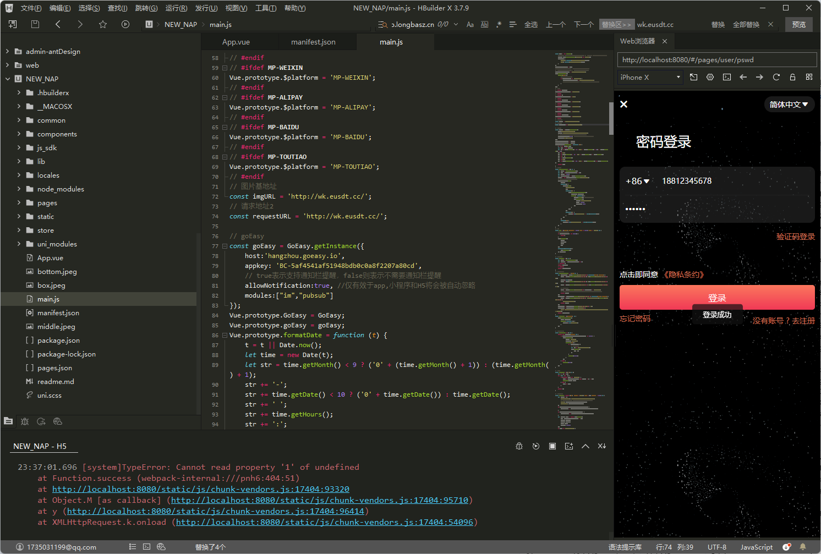Open readme.md in the file tree
This screenshot has width=821, height=554.
pos(56,381)
